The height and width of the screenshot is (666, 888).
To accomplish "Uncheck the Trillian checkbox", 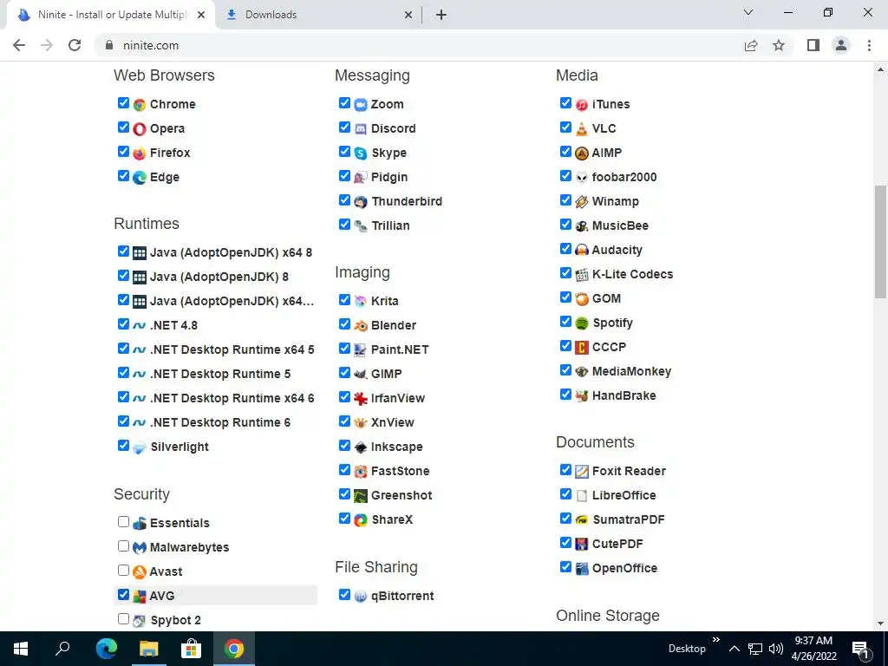I will pos(344,225).
